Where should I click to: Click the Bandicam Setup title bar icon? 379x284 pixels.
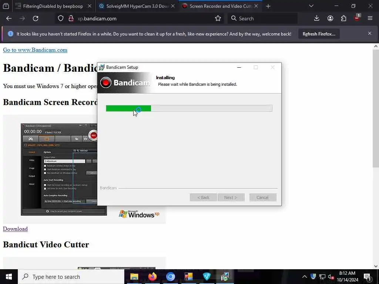(102, 67)
